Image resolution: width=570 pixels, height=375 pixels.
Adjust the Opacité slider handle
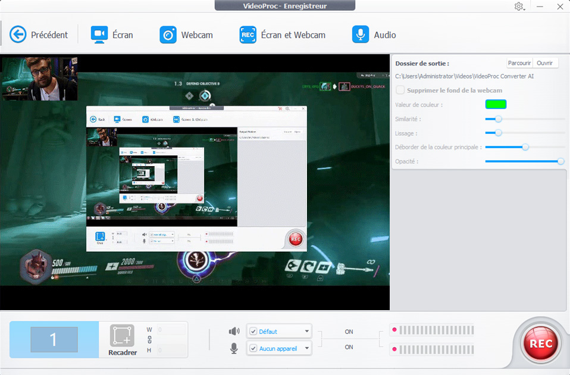pyautogui.click(x=561, y=161)
